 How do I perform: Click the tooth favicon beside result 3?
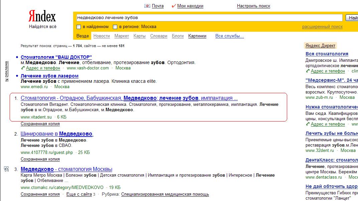click(6, 169)
